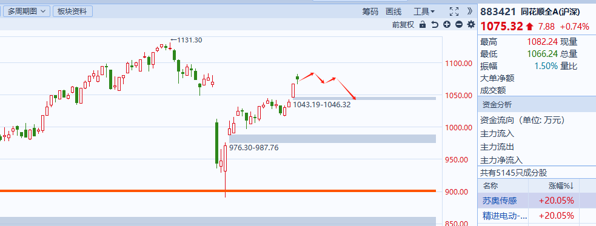The height and width of the screenshot is (226, 596).
Task: Enter fullscreen using the expand arrows icon
Action: (x=454, y=12)
